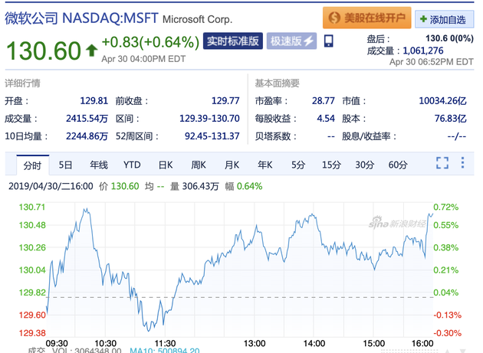Click the 16:00 time axis label
This screenshot has height=353, width=483.
(422, 344)
